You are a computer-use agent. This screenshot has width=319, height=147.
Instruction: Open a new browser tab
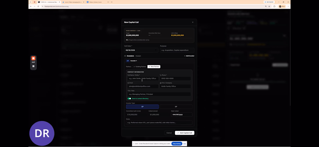coord(112,2)
